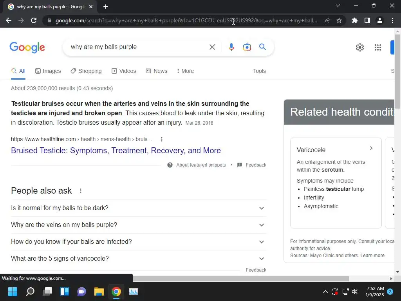Screen dimensions: 401x301
Task: Open Google quick settings gear
Action: [360, 47]
